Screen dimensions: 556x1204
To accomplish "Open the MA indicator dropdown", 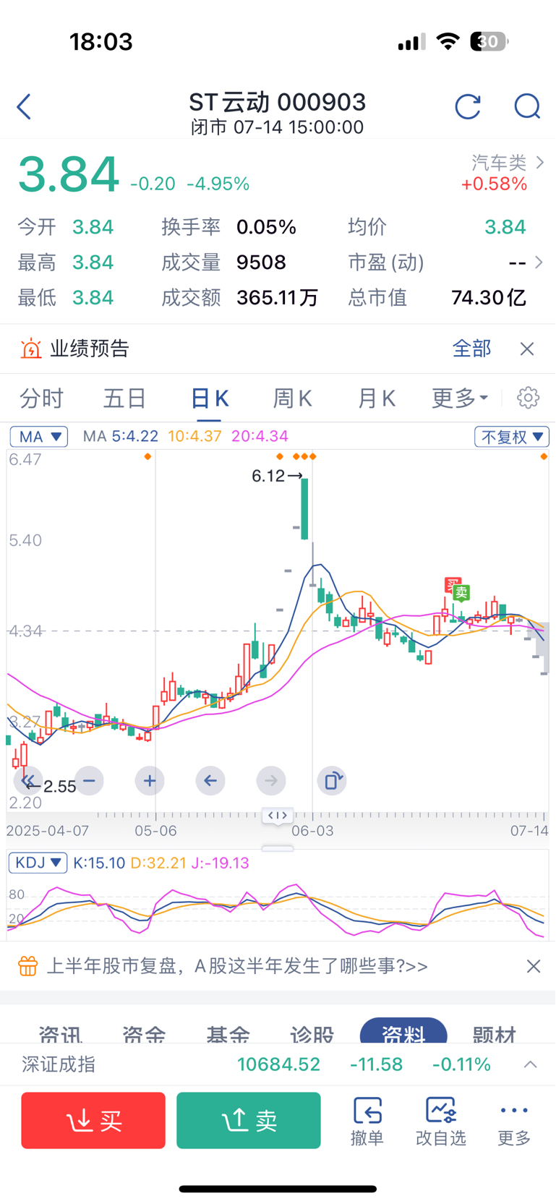I will [39, 437].
